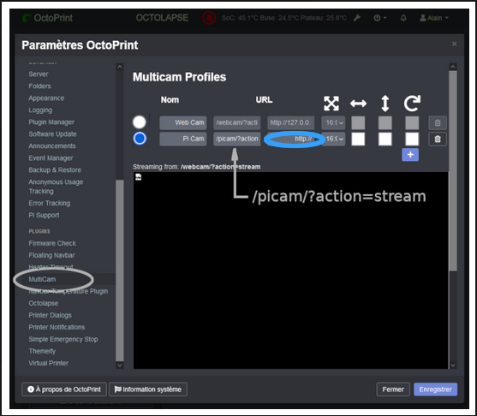Image resolution: width=477 pixels, height=416 pixels.
Task: Edit the http://127.0.0 snapshot URL field
Action: 290,122
